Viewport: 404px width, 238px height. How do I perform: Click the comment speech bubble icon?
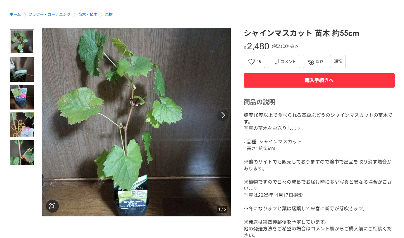click(275, 62)
